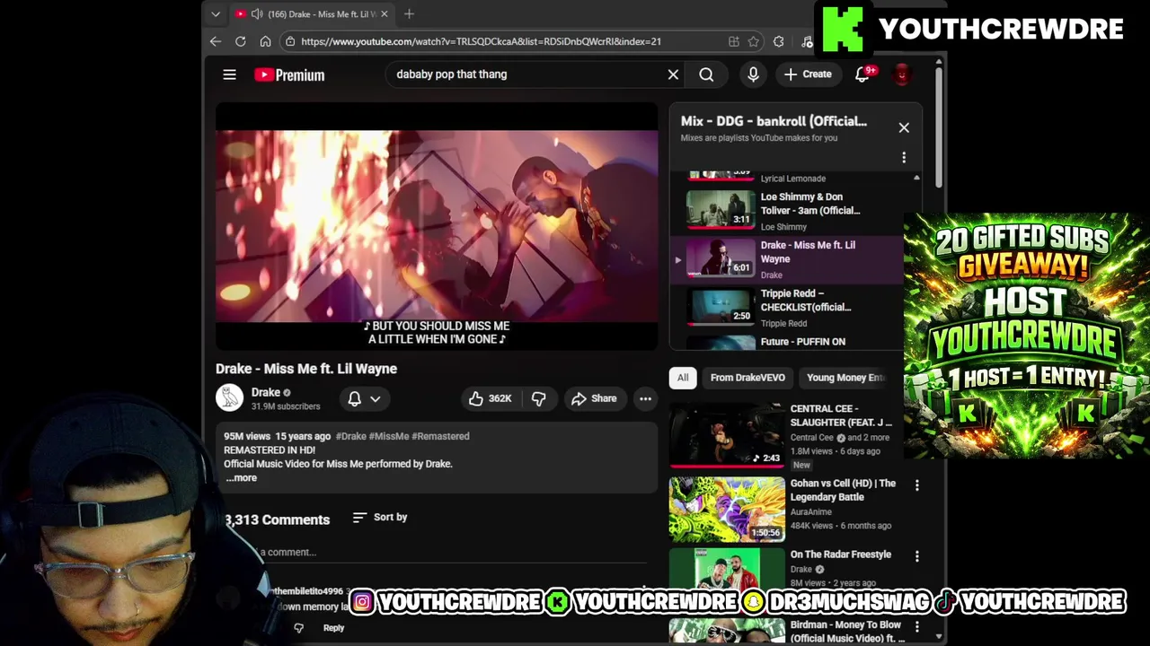This screenshot has width=1150, height=646.
Task: Open more actions three-dot menu under video
Action: pyautogui.click(x=645, y=398)
